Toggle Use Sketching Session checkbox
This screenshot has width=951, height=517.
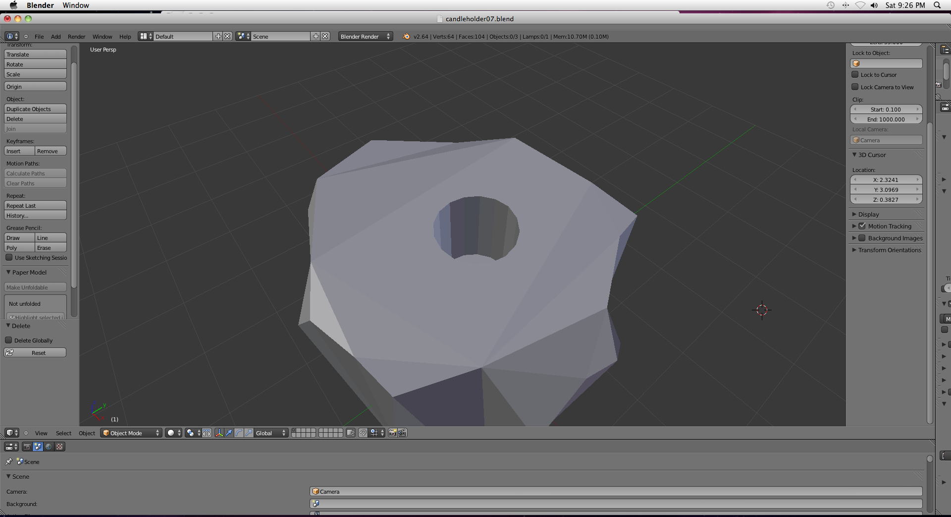point(9,257)
